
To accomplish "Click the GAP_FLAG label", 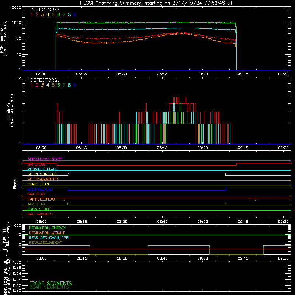I will coord(36,164).
